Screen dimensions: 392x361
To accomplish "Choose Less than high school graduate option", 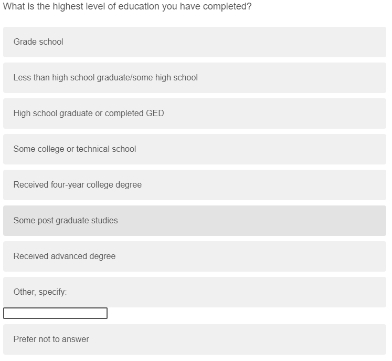I will 194,78.
